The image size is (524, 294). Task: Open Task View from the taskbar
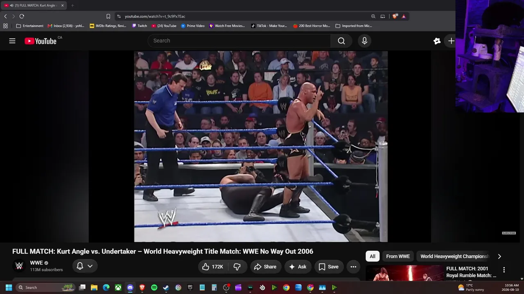(x=82, y=287)
